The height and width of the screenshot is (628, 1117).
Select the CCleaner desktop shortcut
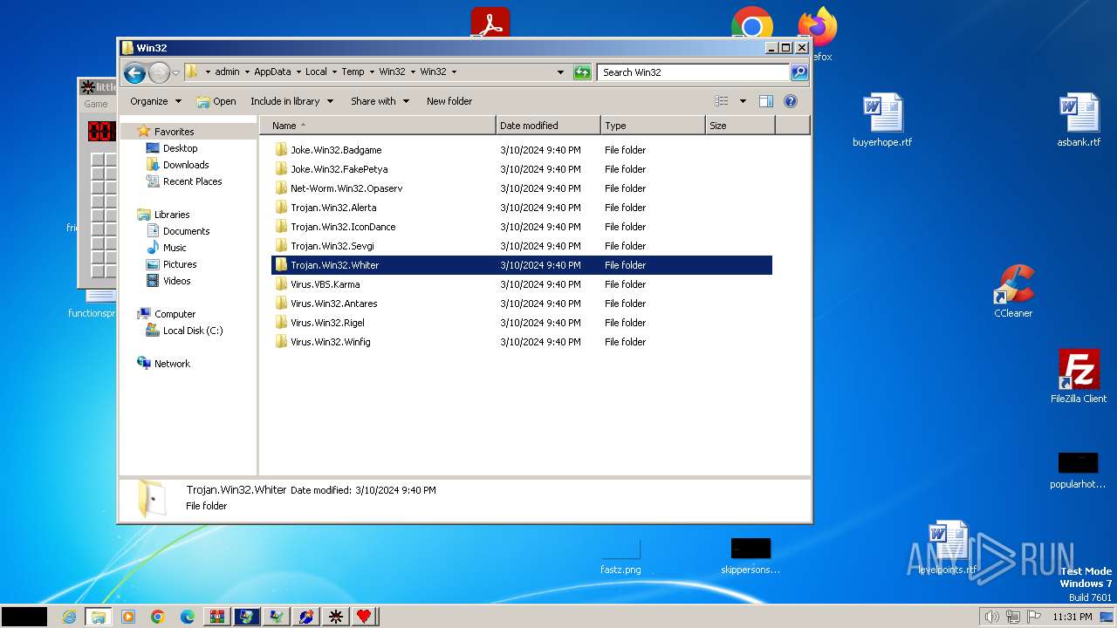coord(1013,291)
